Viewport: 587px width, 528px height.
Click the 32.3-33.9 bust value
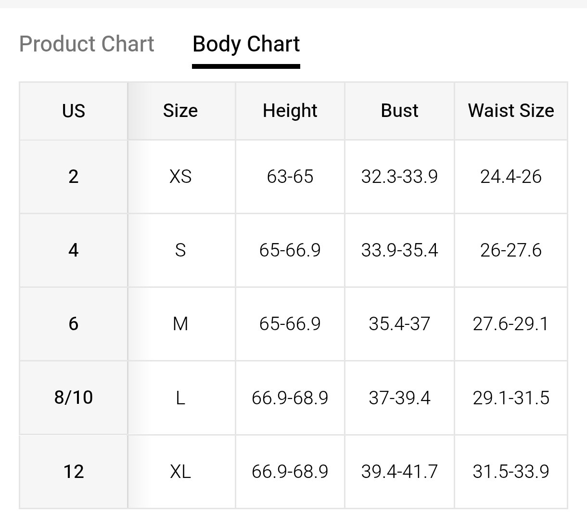(399, 177)
